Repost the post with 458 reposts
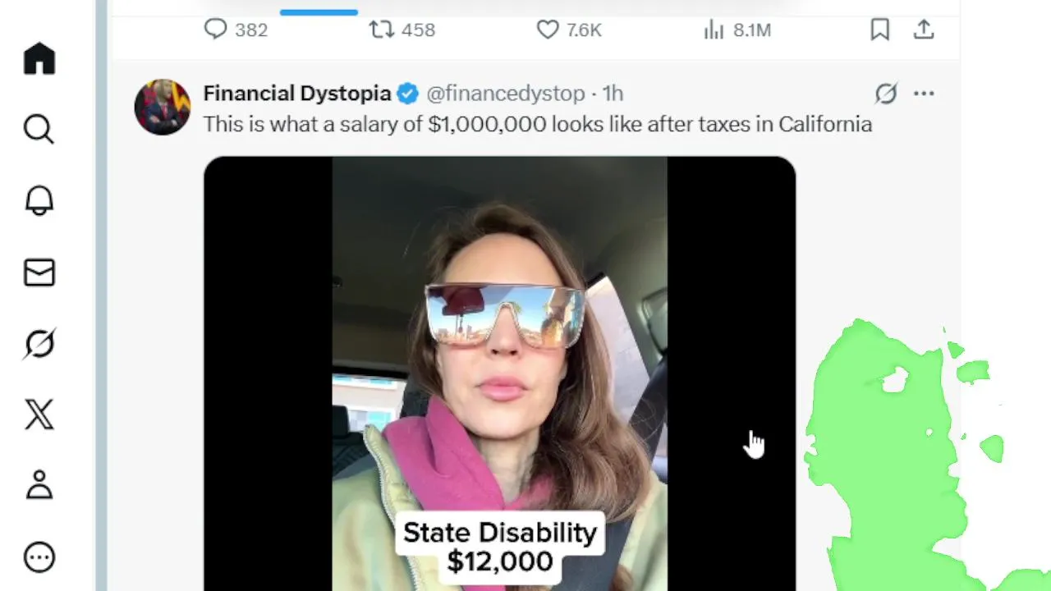Viewport: 1051px width, 591px height. [x=381, y=30]
